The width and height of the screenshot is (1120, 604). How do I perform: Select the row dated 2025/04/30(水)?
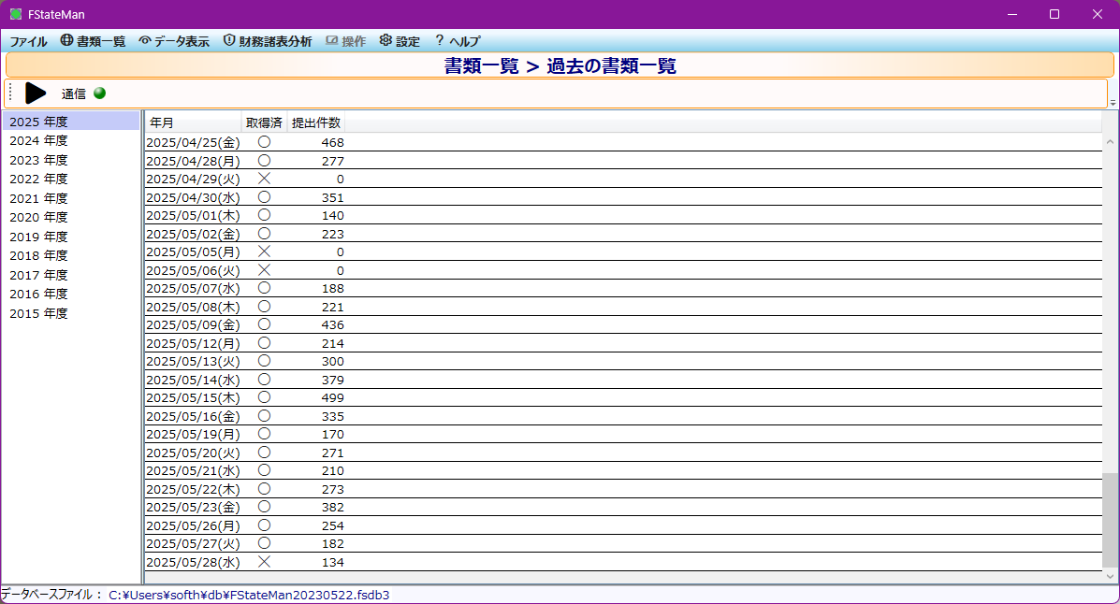(x=623, y=197)
